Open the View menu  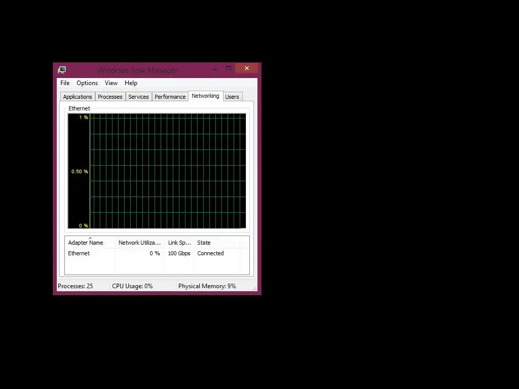tap(111, 83)
